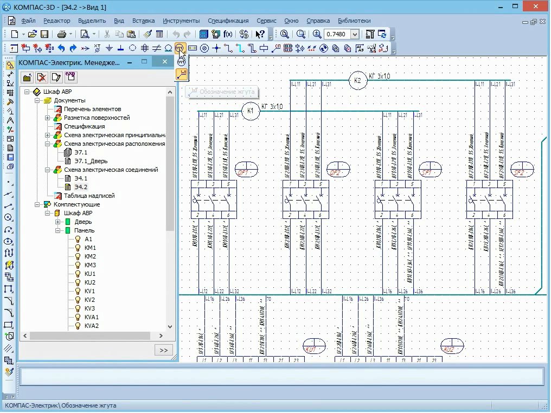551x413 pixels.
Task: Click the blue Undo arrow in the Electric toolbar
Action: coord(61,48)
